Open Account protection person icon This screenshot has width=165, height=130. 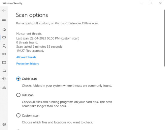[x=4, y=46]
